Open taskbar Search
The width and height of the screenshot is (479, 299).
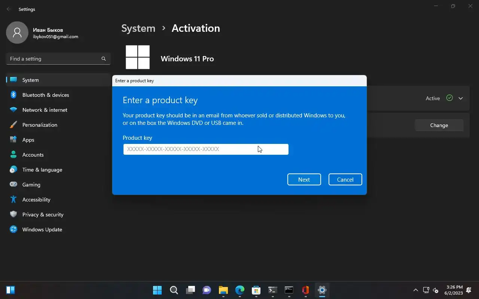pos(174,290)
